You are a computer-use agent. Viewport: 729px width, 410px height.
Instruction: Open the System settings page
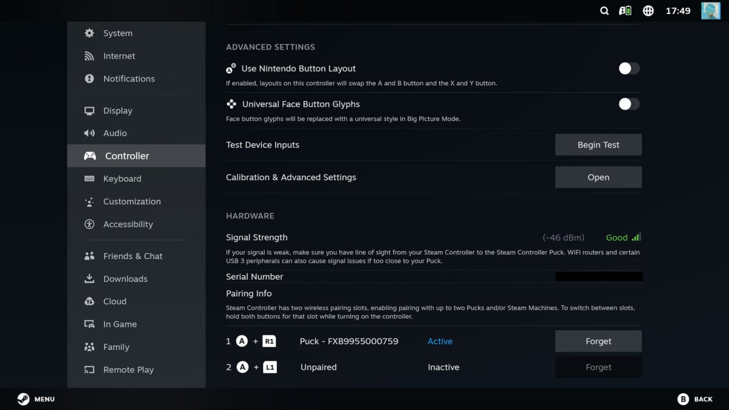tap(136, 33)
